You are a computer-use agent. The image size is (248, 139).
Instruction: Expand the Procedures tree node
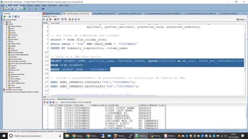point(7,35)
